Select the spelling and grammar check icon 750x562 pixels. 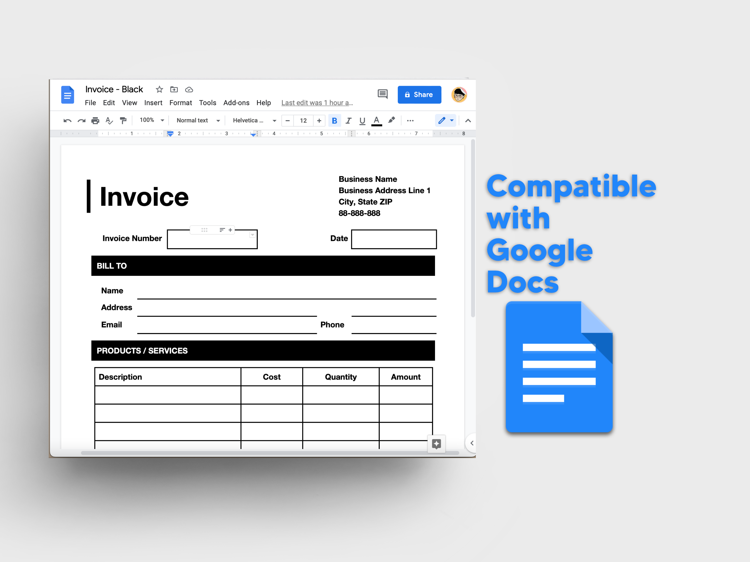click(x=109, y=120)
